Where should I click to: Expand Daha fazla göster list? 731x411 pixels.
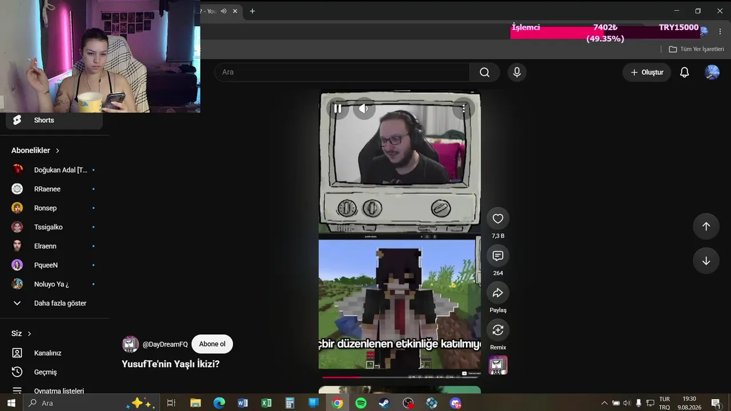pos(54,303)
